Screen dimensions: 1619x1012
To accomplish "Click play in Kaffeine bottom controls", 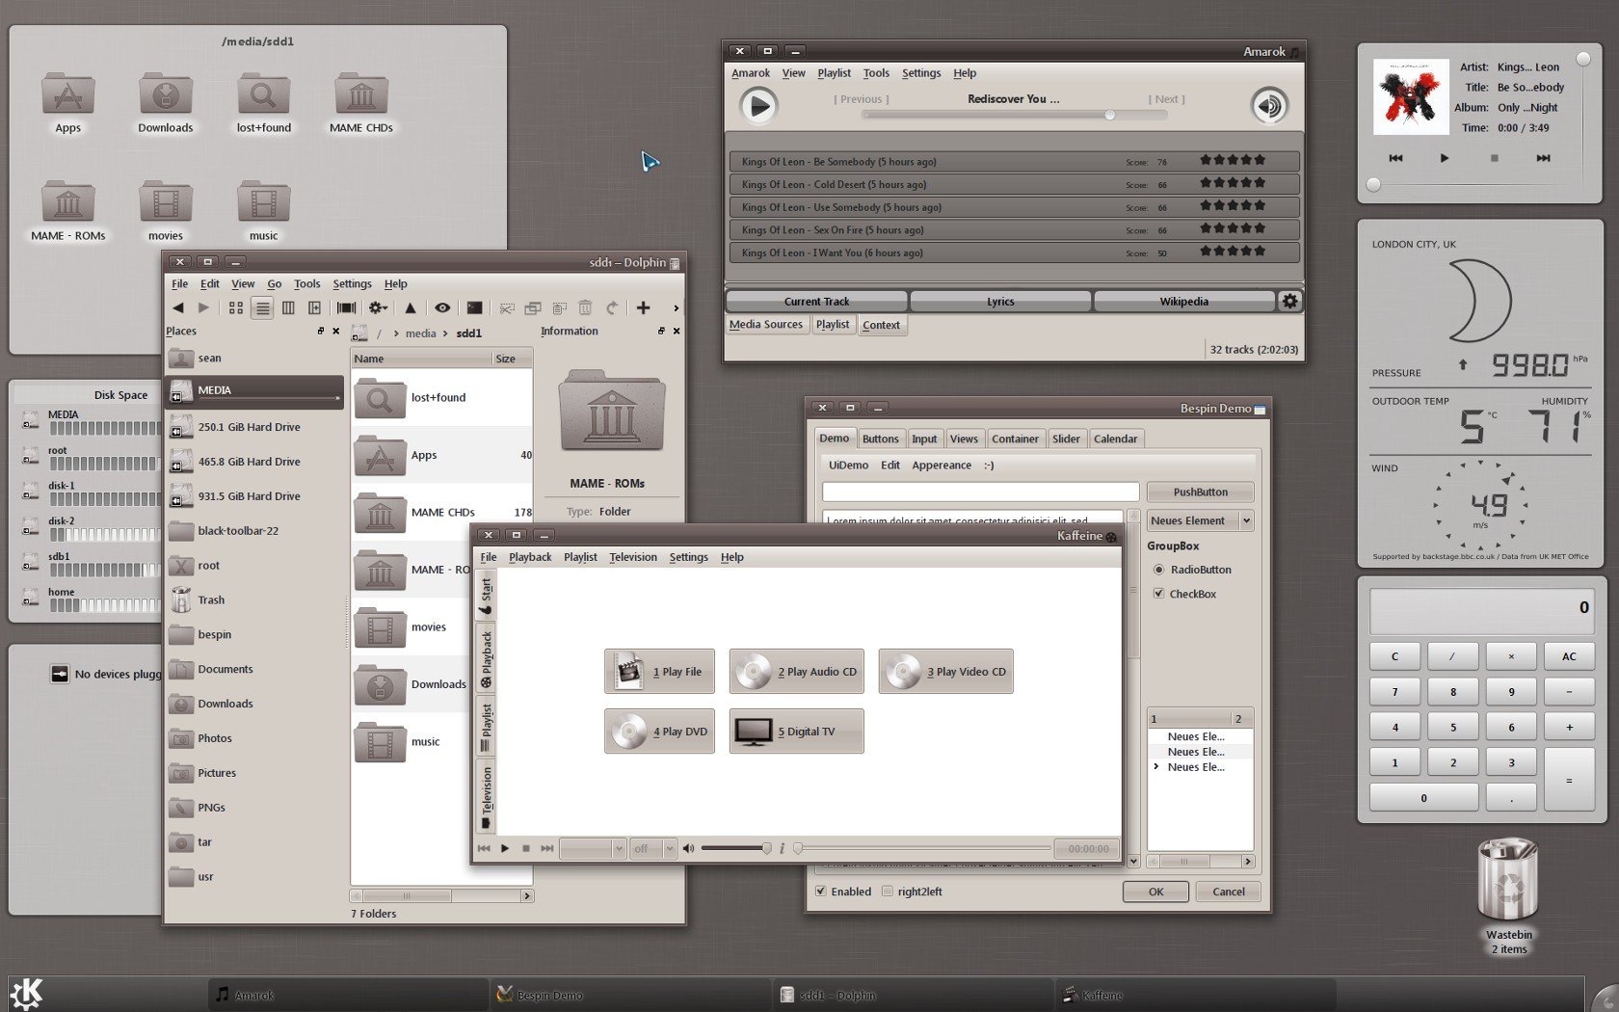I will click(x=504, y=848).
